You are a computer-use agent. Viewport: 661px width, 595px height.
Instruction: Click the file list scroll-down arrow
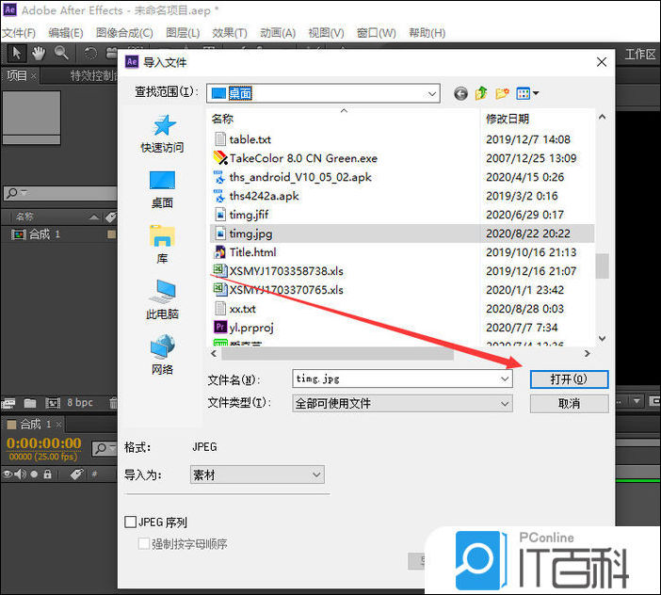pyautogui.click(x=602, y=338)
